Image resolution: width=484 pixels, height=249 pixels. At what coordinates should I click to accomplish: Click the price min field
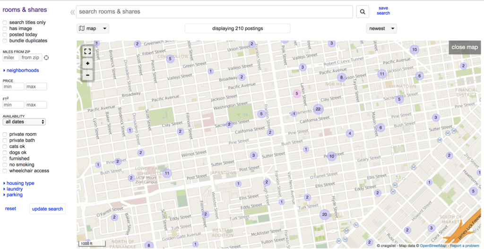pyautogui.click(x=13, y=87)
